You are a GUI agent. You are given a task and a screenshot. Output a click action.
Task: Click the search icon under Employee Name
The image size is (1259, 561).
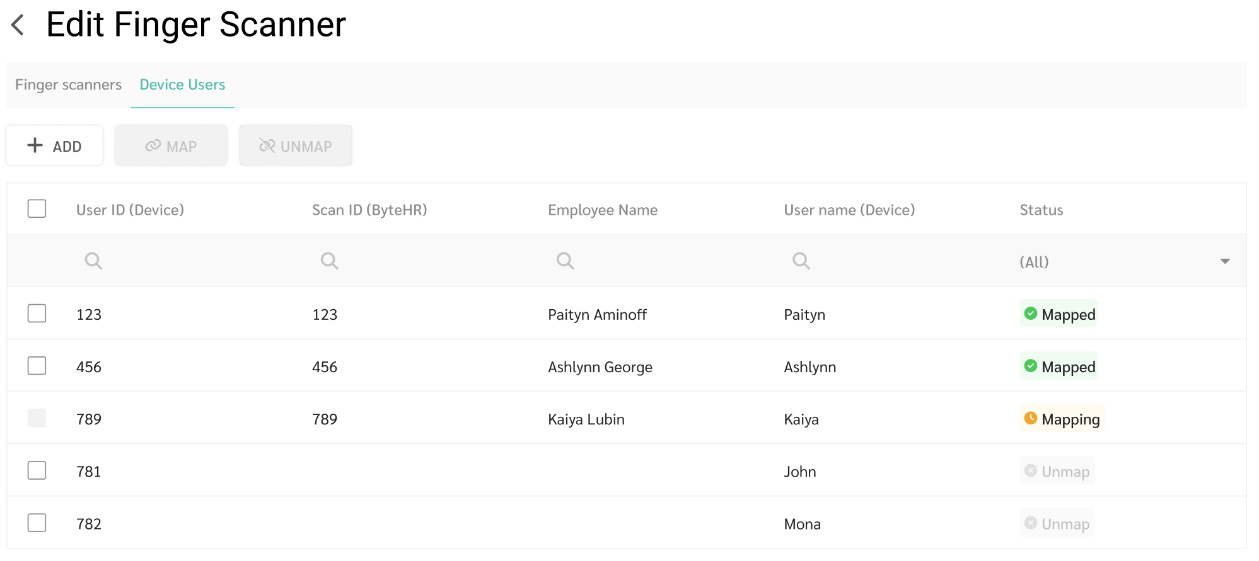pyautogui.click(x=565, y=261)
